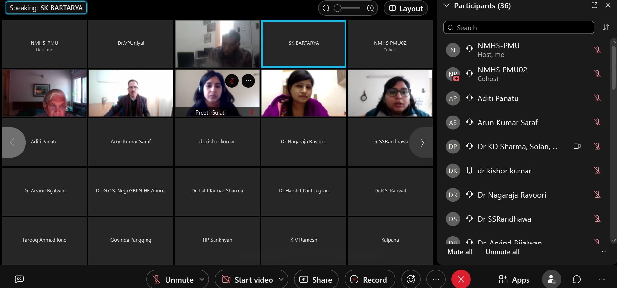Viewport: 617px width, 288px height.
Task: Toggle mute for Aditi Panatu
Action: (x=597, y=98)
